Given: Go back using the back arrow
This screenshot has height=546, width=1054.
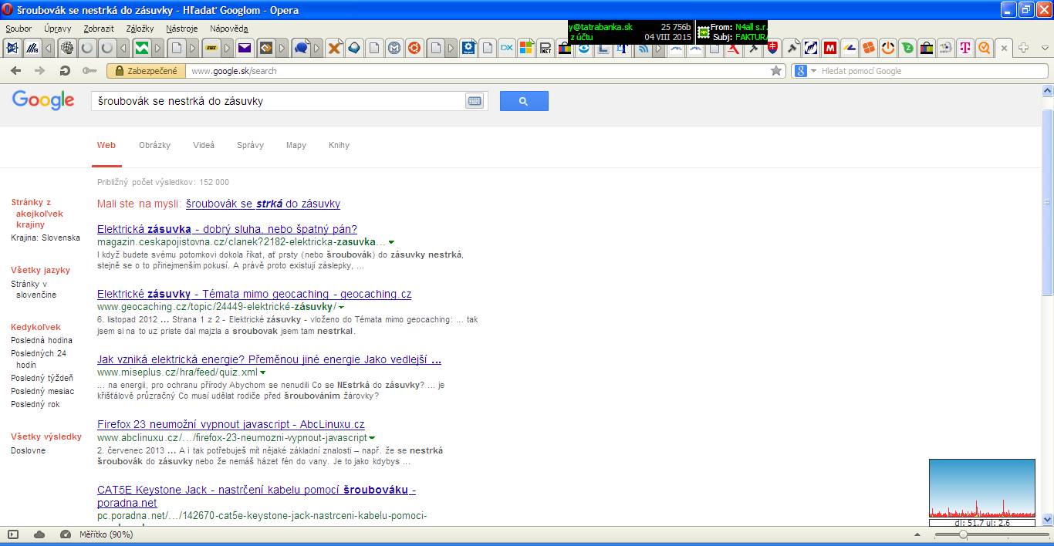Looking at the screenshot, I should 15,71.
